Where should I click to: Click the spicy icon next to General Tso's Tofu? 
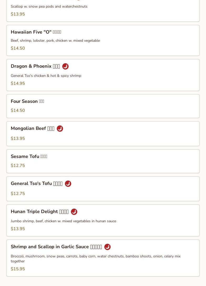pos(68,184)
